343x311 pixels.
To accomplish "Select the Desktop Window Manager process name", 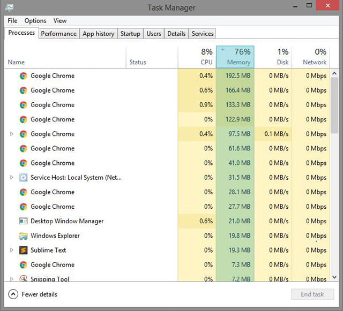I will coord(67,221).
